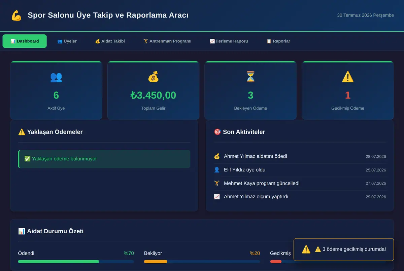
Task: Click the active member count 6
Action: point(56,95)
